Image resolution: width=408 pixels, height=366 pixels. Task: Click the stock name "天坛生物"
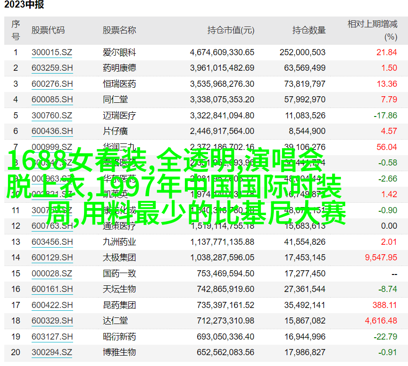119,289
